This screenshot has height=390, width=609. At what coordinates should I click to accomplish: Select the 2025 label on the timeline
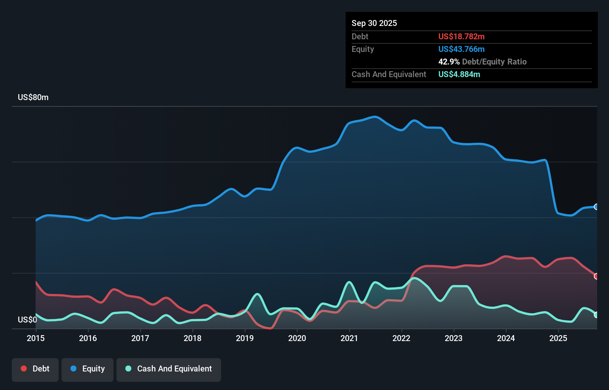(559, 338)
